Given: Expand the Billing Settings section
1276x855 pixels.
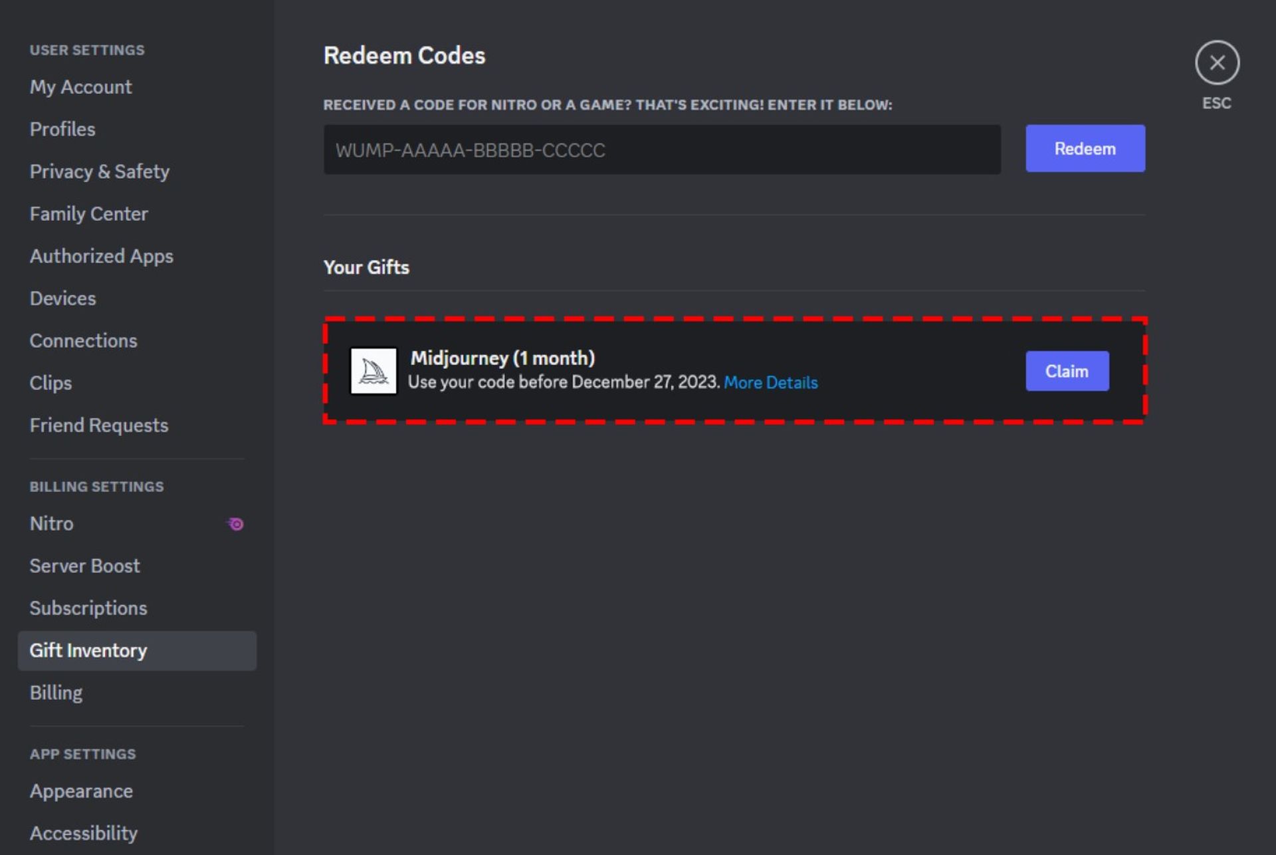Looking at the screenshot, I should (96, 486).
